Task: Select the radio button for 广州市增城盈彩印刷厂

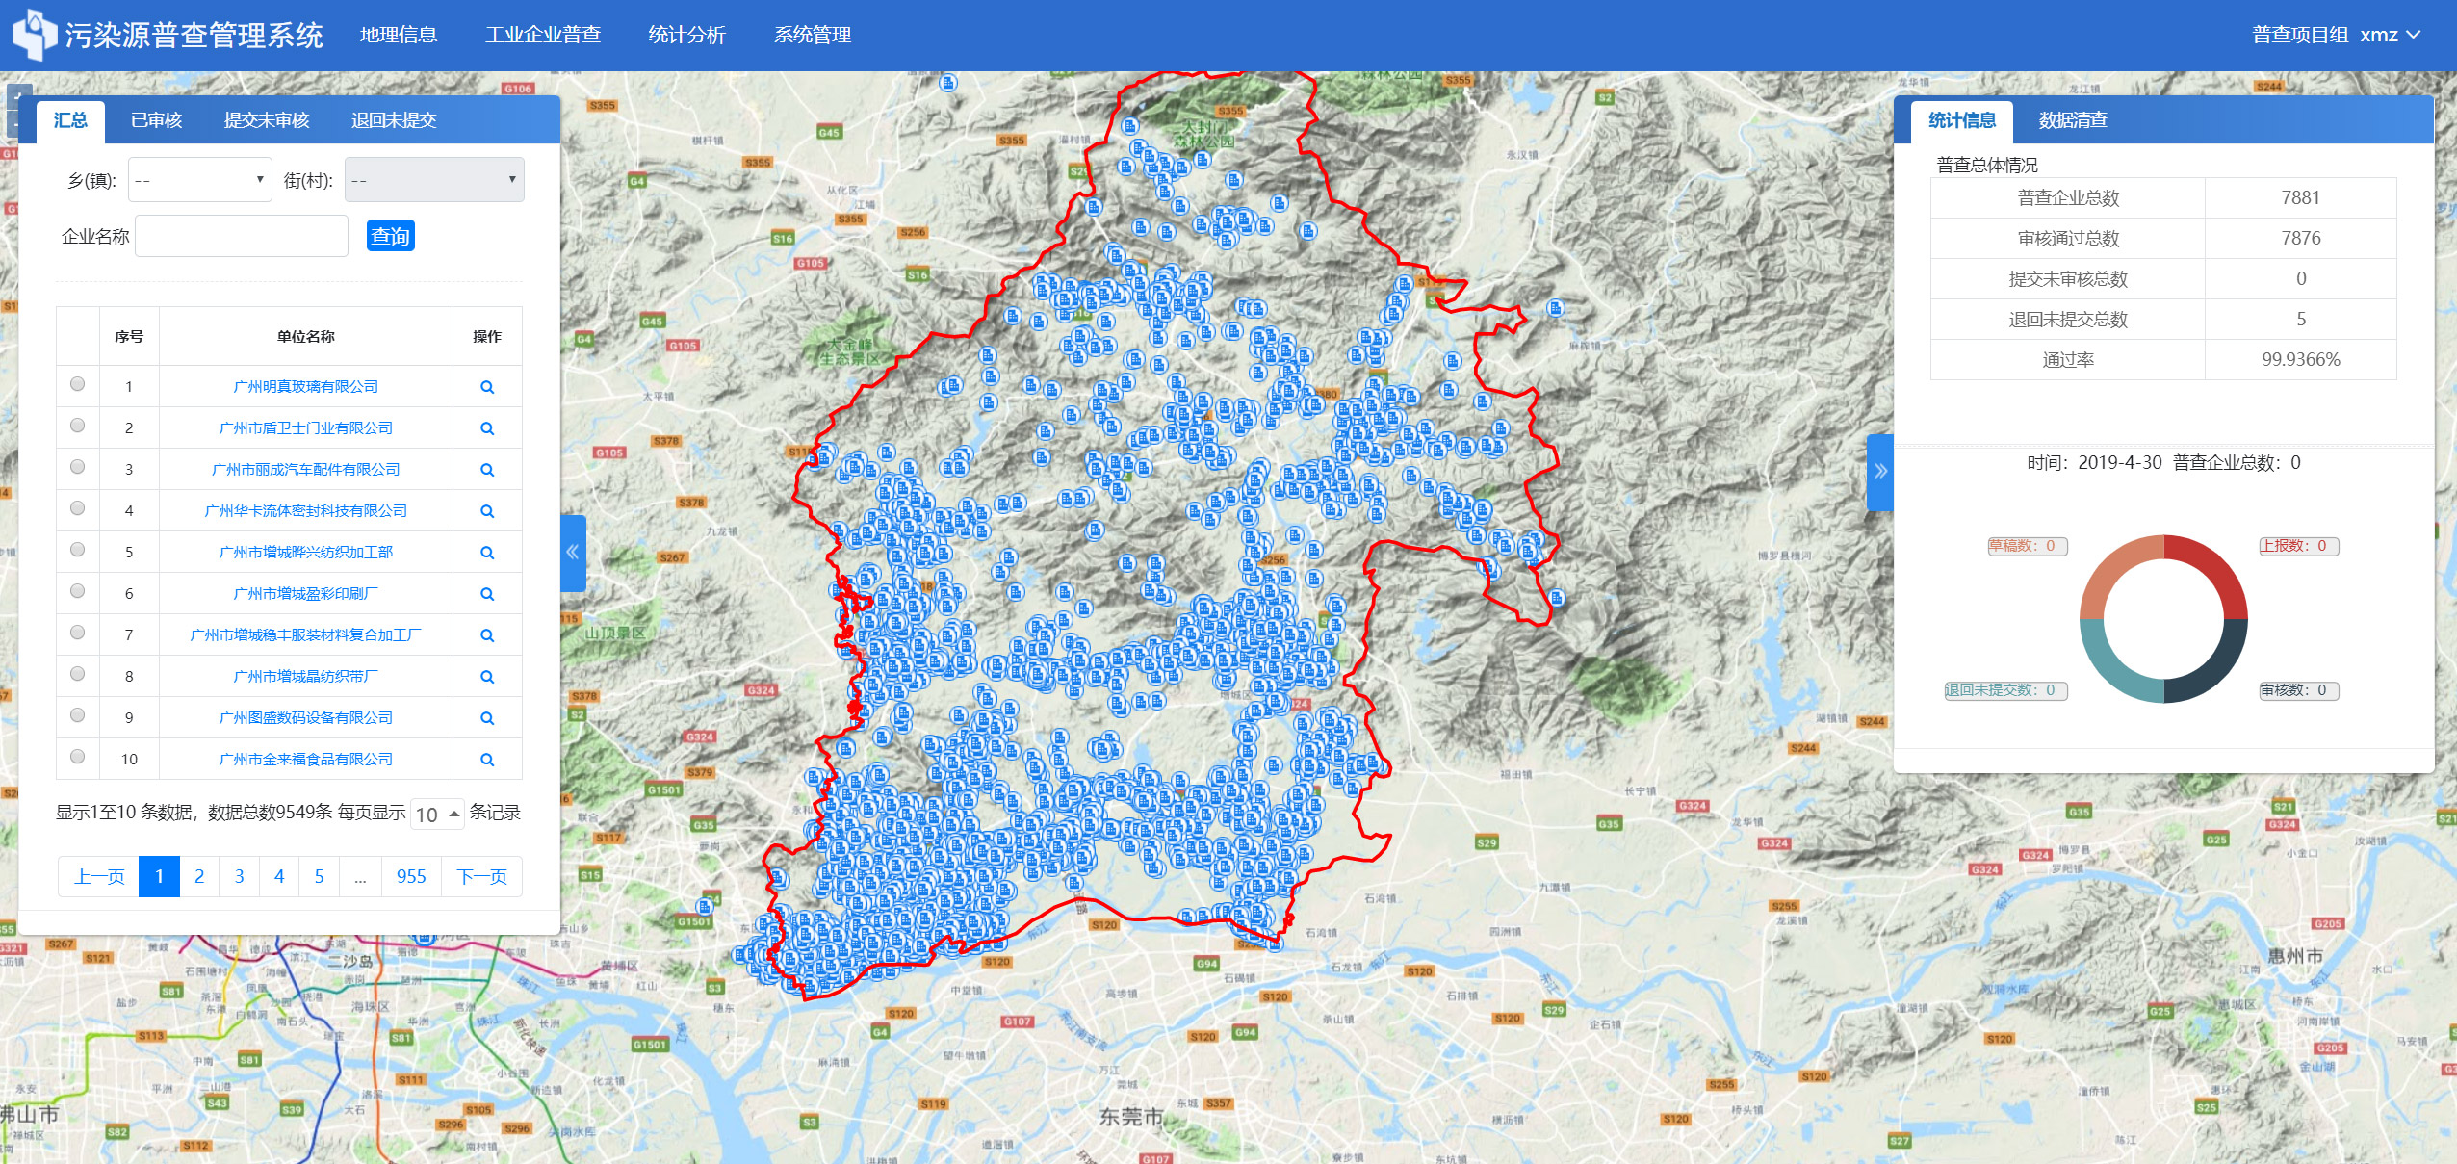Action: [78, 591]
